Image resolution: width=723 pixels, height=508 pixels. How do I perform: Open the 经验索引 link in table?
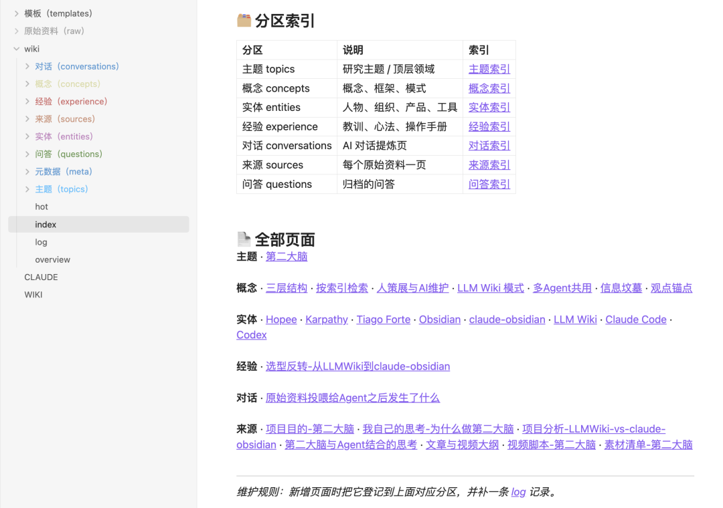(x=489, y=126)
